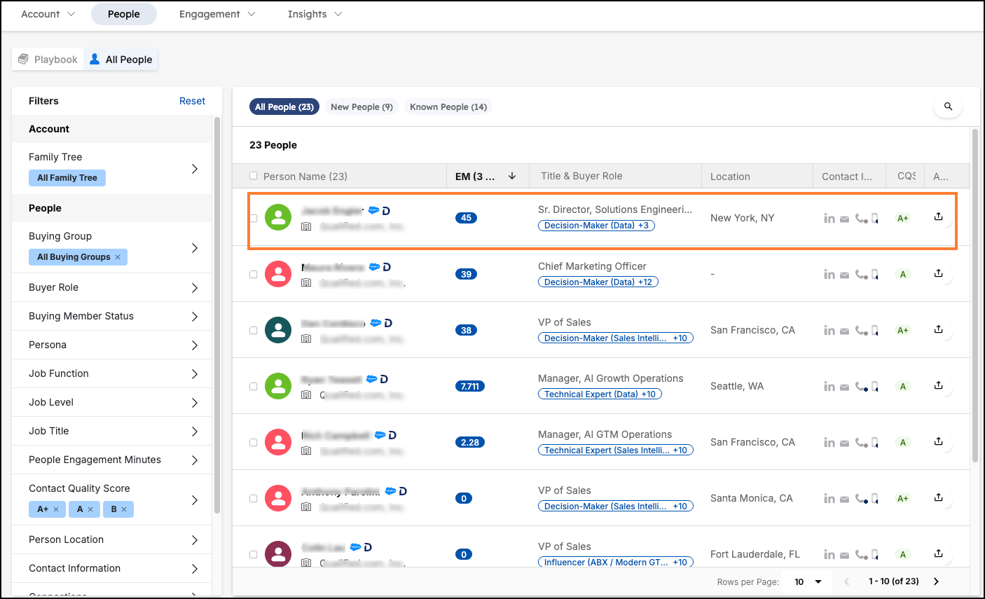The height and width of the screenshot is (599, 985).
Task: Click the Decision-Maker (Data) +3 role tag
Action: tap(596, 226)
